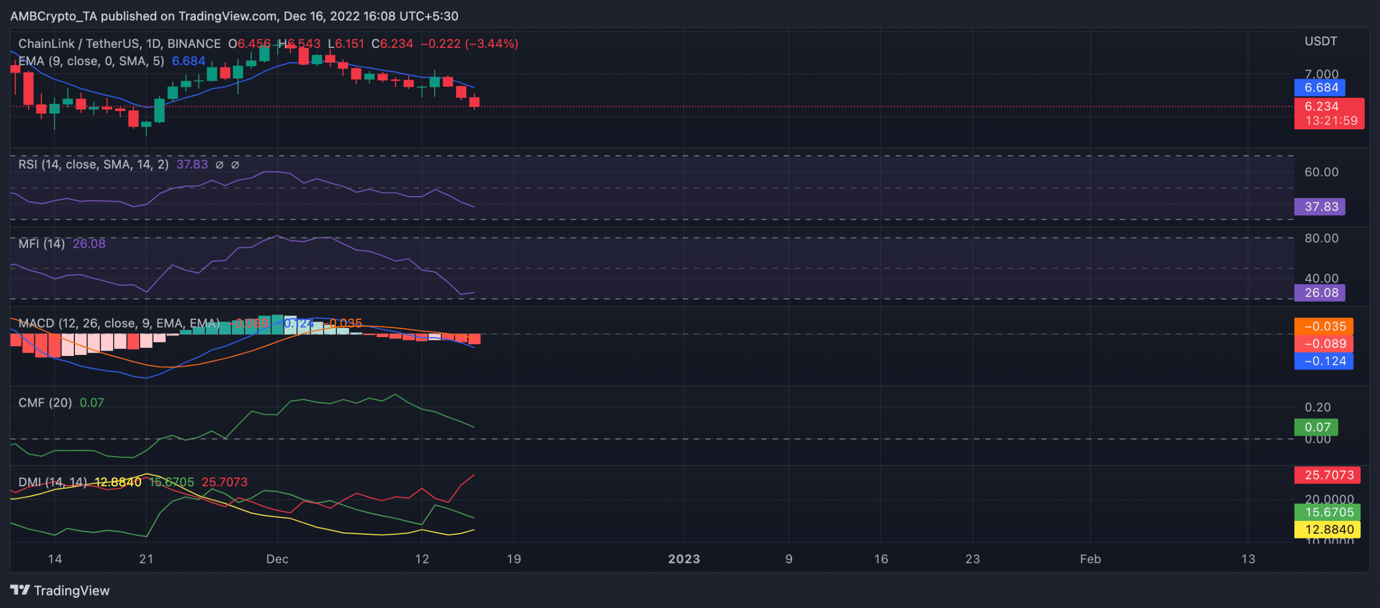Select the CMF (20) indicator legend
Viewport: 1380px width, 608px height.
click(45, 402)
